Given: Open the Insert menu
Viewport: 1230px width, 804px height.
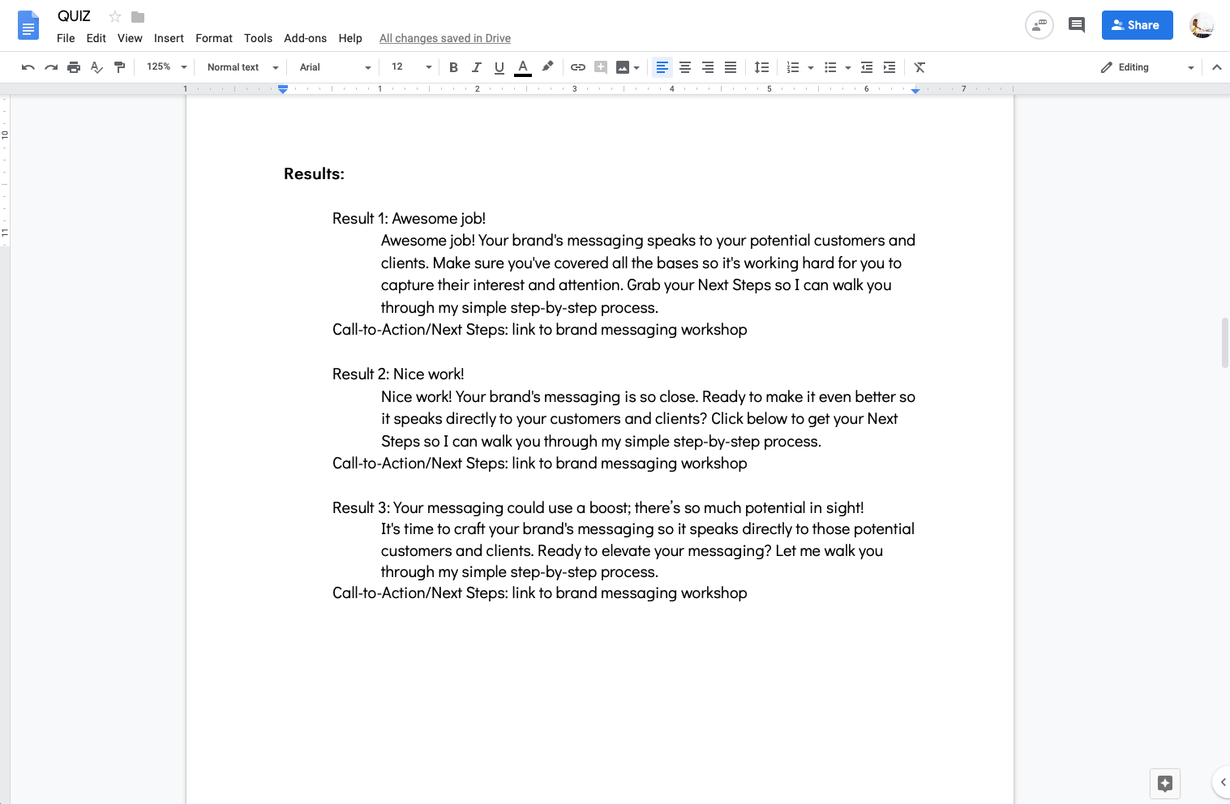Looking at the screenshot, I should click(169, 38).
